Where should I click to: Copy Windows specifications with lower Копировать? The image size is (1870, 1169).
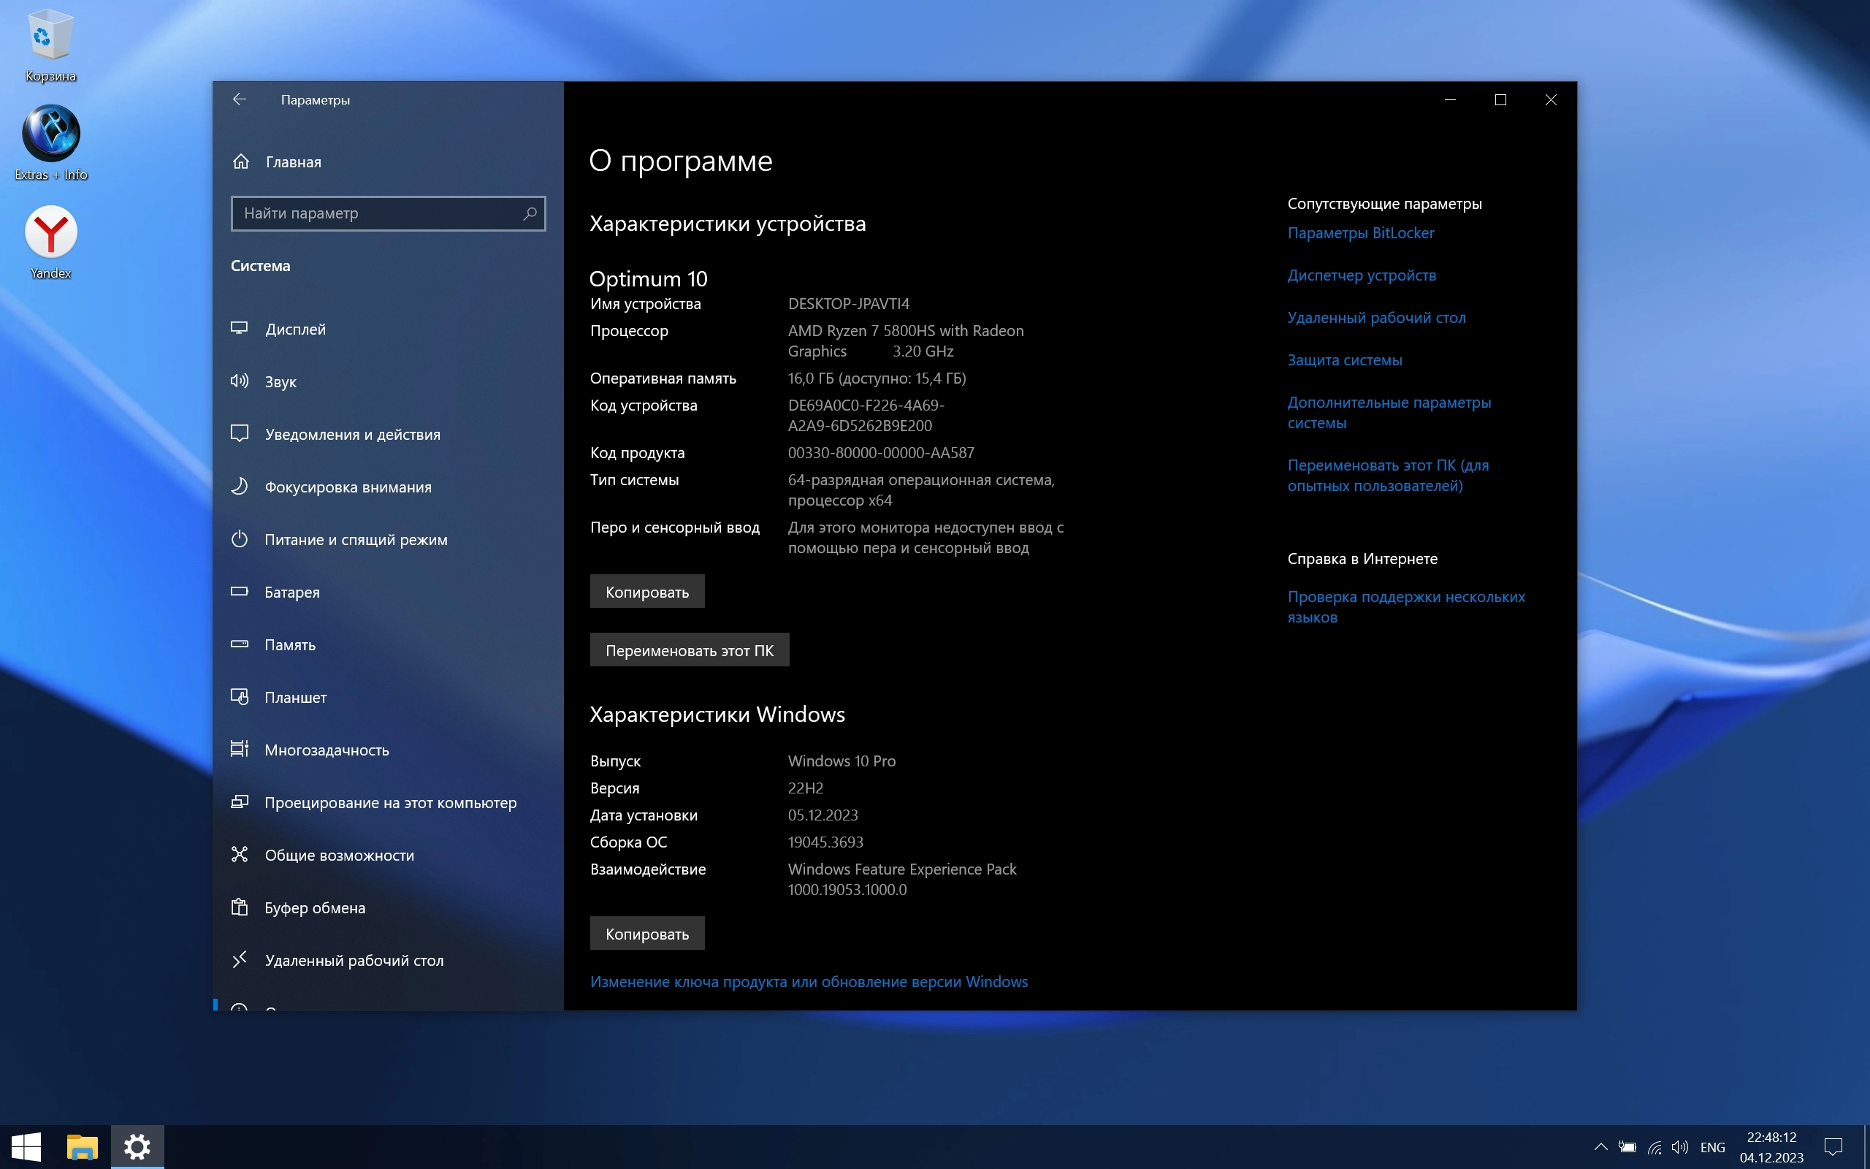coord(646,933)
